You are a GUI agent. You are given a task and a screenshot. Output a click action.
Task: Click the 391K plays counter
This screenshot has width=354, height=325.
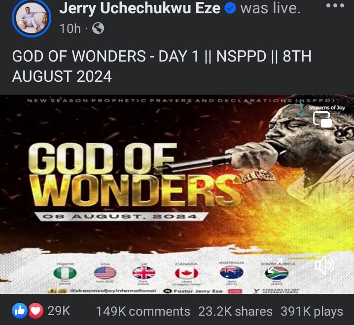click(x=312, y=312)
